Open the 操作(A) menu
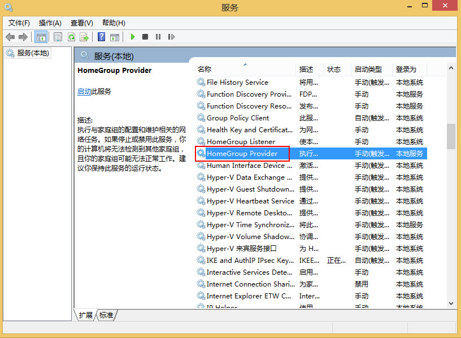Viewport: 461px width, 338px height. click(50, 23)
